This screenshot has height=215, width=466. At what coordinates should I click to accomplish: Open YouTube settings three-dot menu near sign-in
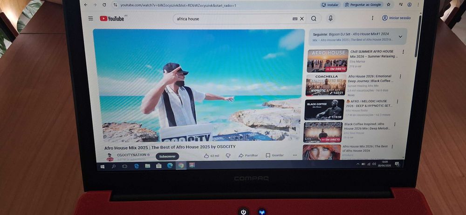tap(372, 18)
